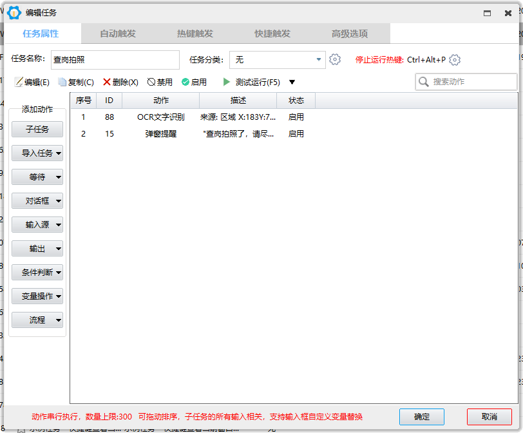
Task: Click the Disable (禁用) icon in the toolbar
Action: point(151,82)
